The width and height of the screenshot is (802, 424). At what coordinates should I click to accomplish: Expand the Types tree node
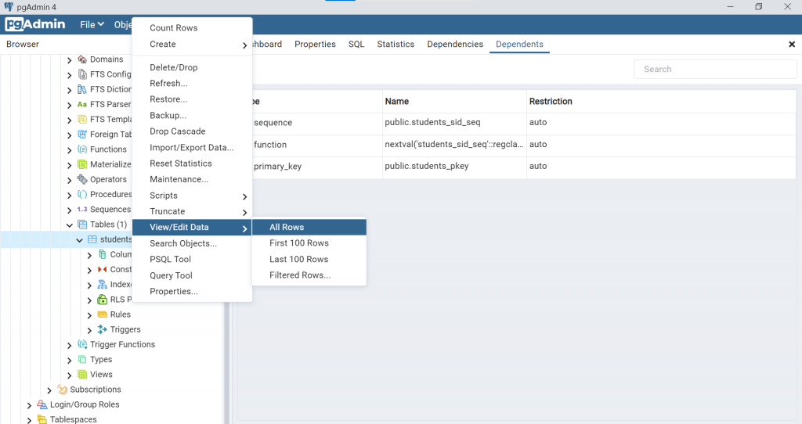point(70,360)
